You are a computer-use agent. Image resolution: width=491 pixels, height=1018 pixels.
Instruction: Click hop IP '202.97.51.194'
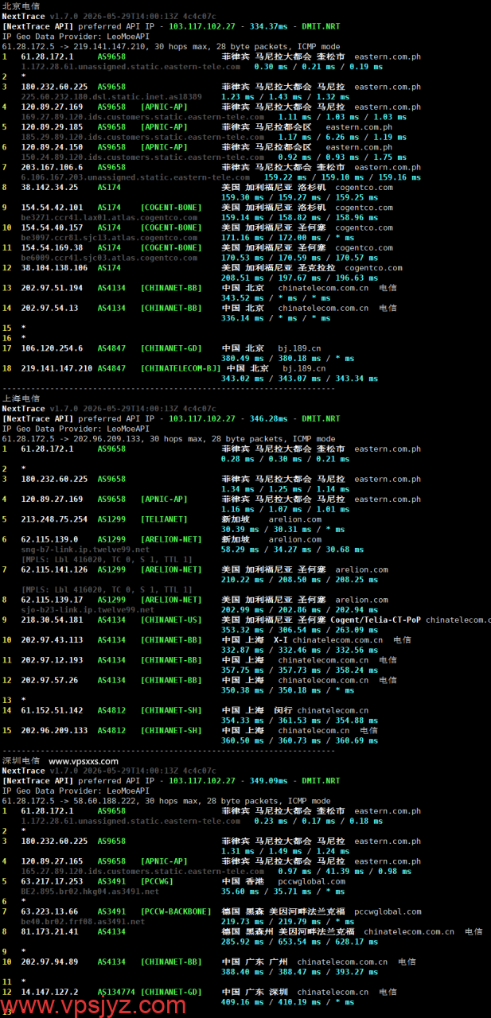tap(52, 288)
